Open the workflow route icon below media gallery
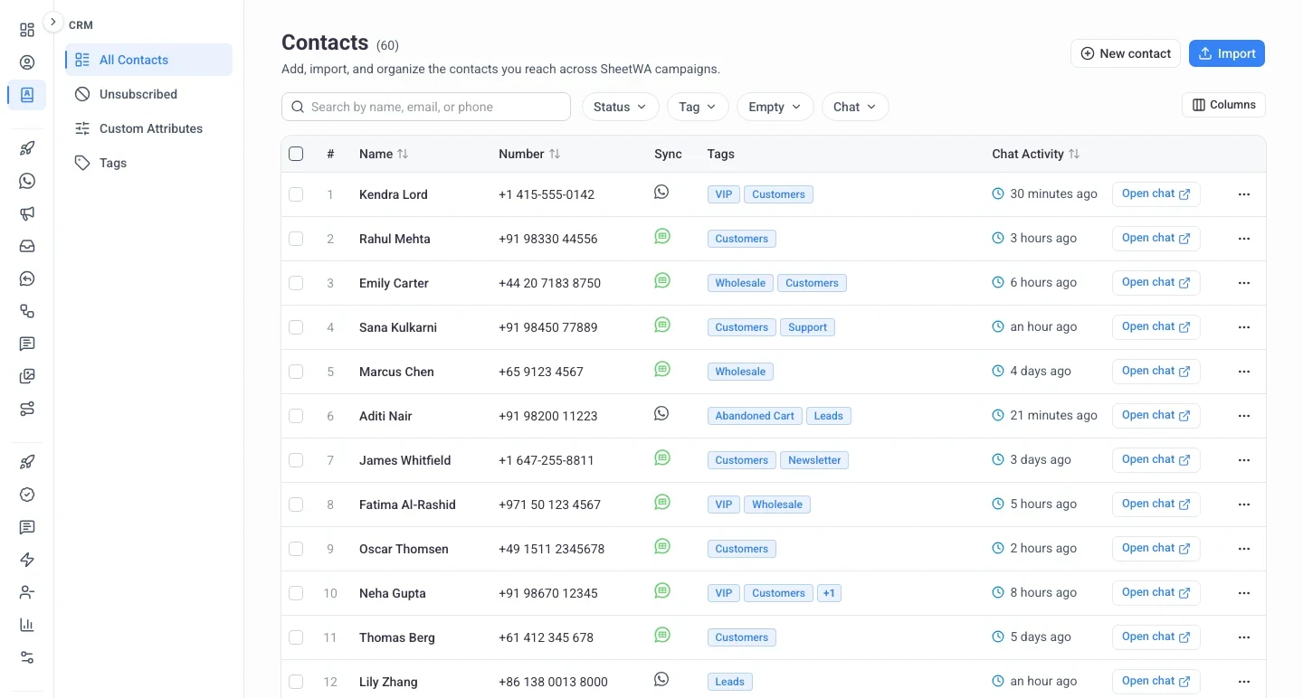Image resolution: width=1303 pixels, height=698 pixels. tap(27, 409)
